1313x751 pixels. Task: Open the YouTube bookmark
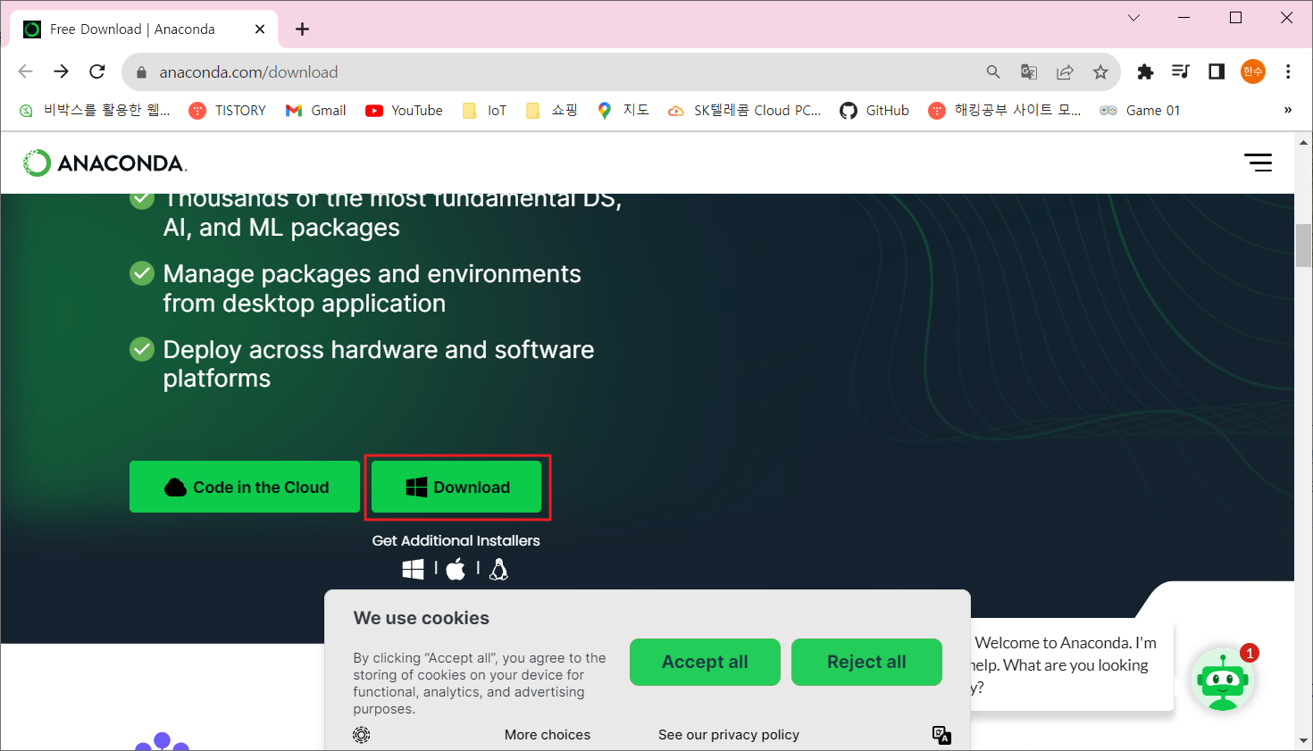405,111
